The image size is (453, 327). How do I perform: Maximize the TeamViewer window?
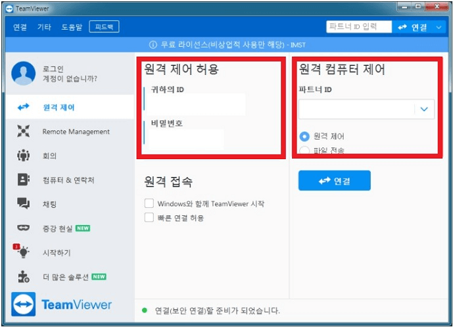418,7
